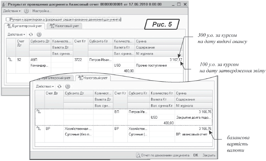This screenshot has width=266, height=161.
Task: Click refresh icon in the Налоговый учет panel
Action: coord(60,86)
